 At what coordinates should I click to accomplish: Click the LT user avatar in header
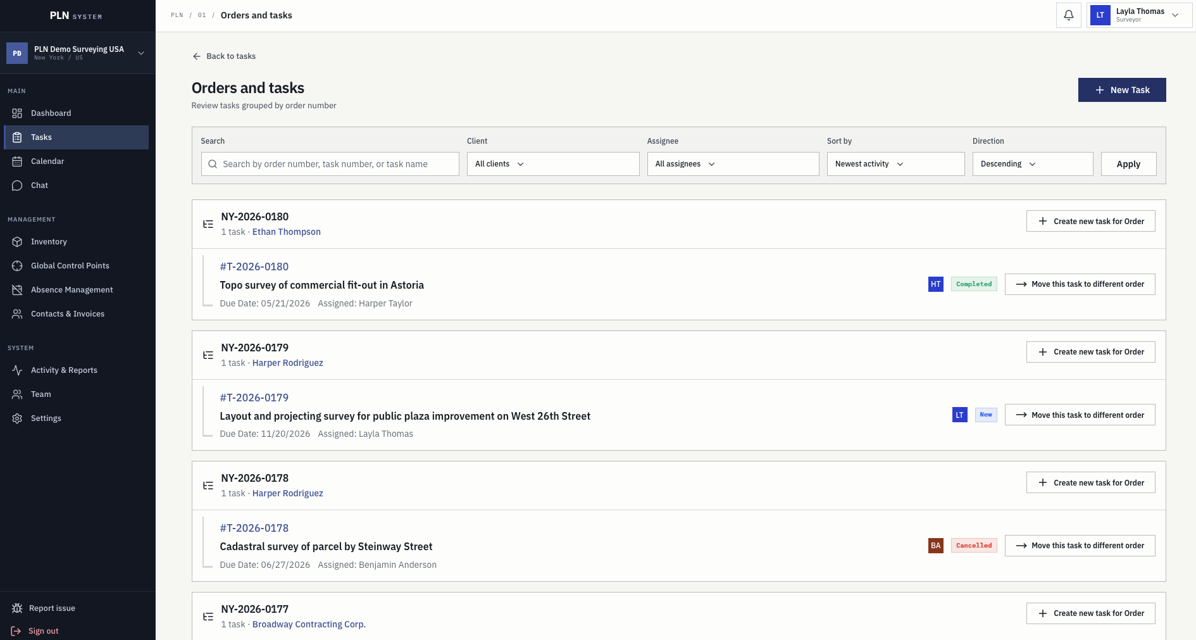pos(1100,15)
